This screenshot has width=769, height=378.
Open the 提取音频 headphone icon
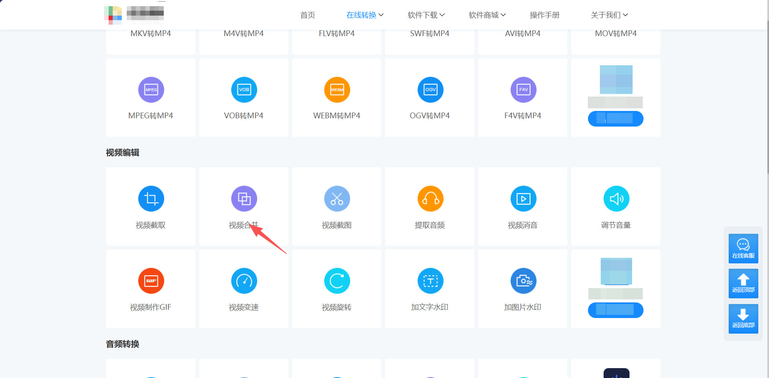(x=430, y=199)
